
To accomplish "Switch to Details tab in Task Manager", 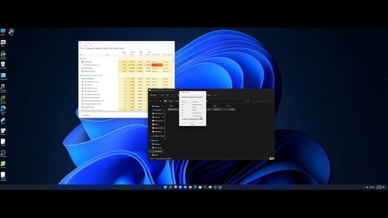I will point(116,48).
